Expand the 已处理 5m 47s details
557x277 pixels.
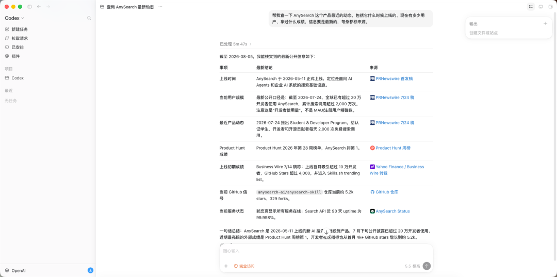(x=236, y=44)
